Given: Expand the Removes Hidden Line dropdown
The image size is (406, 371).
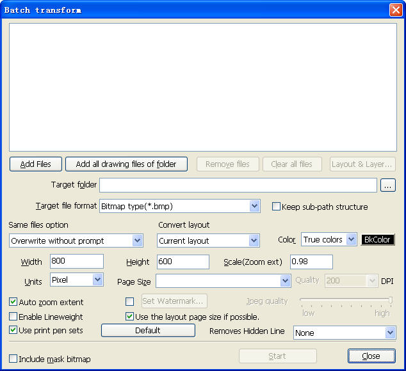Looking at the screenshot, I should click(390, 333).
